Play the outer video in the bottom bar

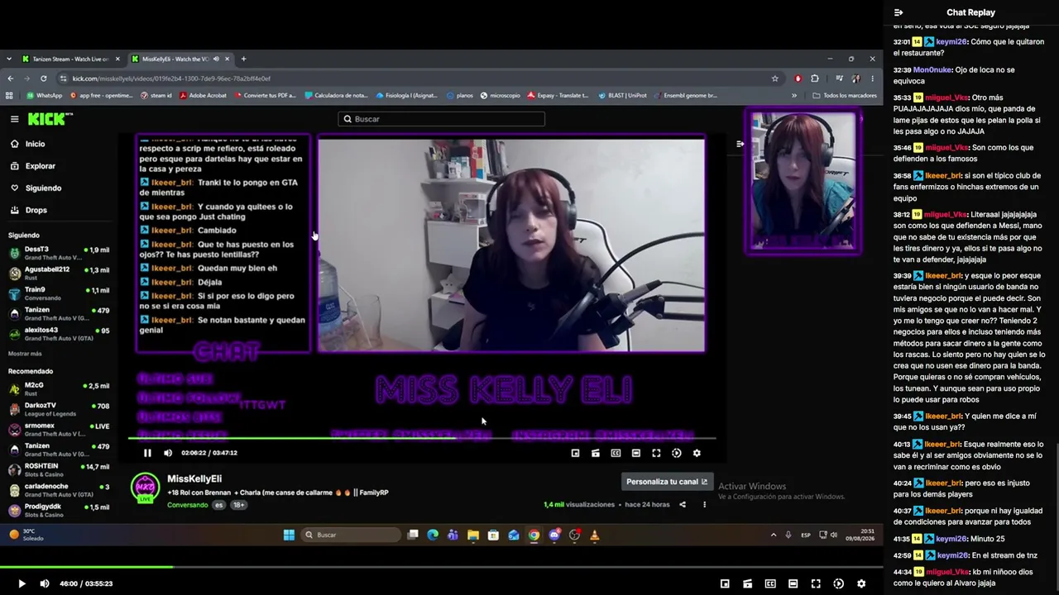click(x=22, y=583)
